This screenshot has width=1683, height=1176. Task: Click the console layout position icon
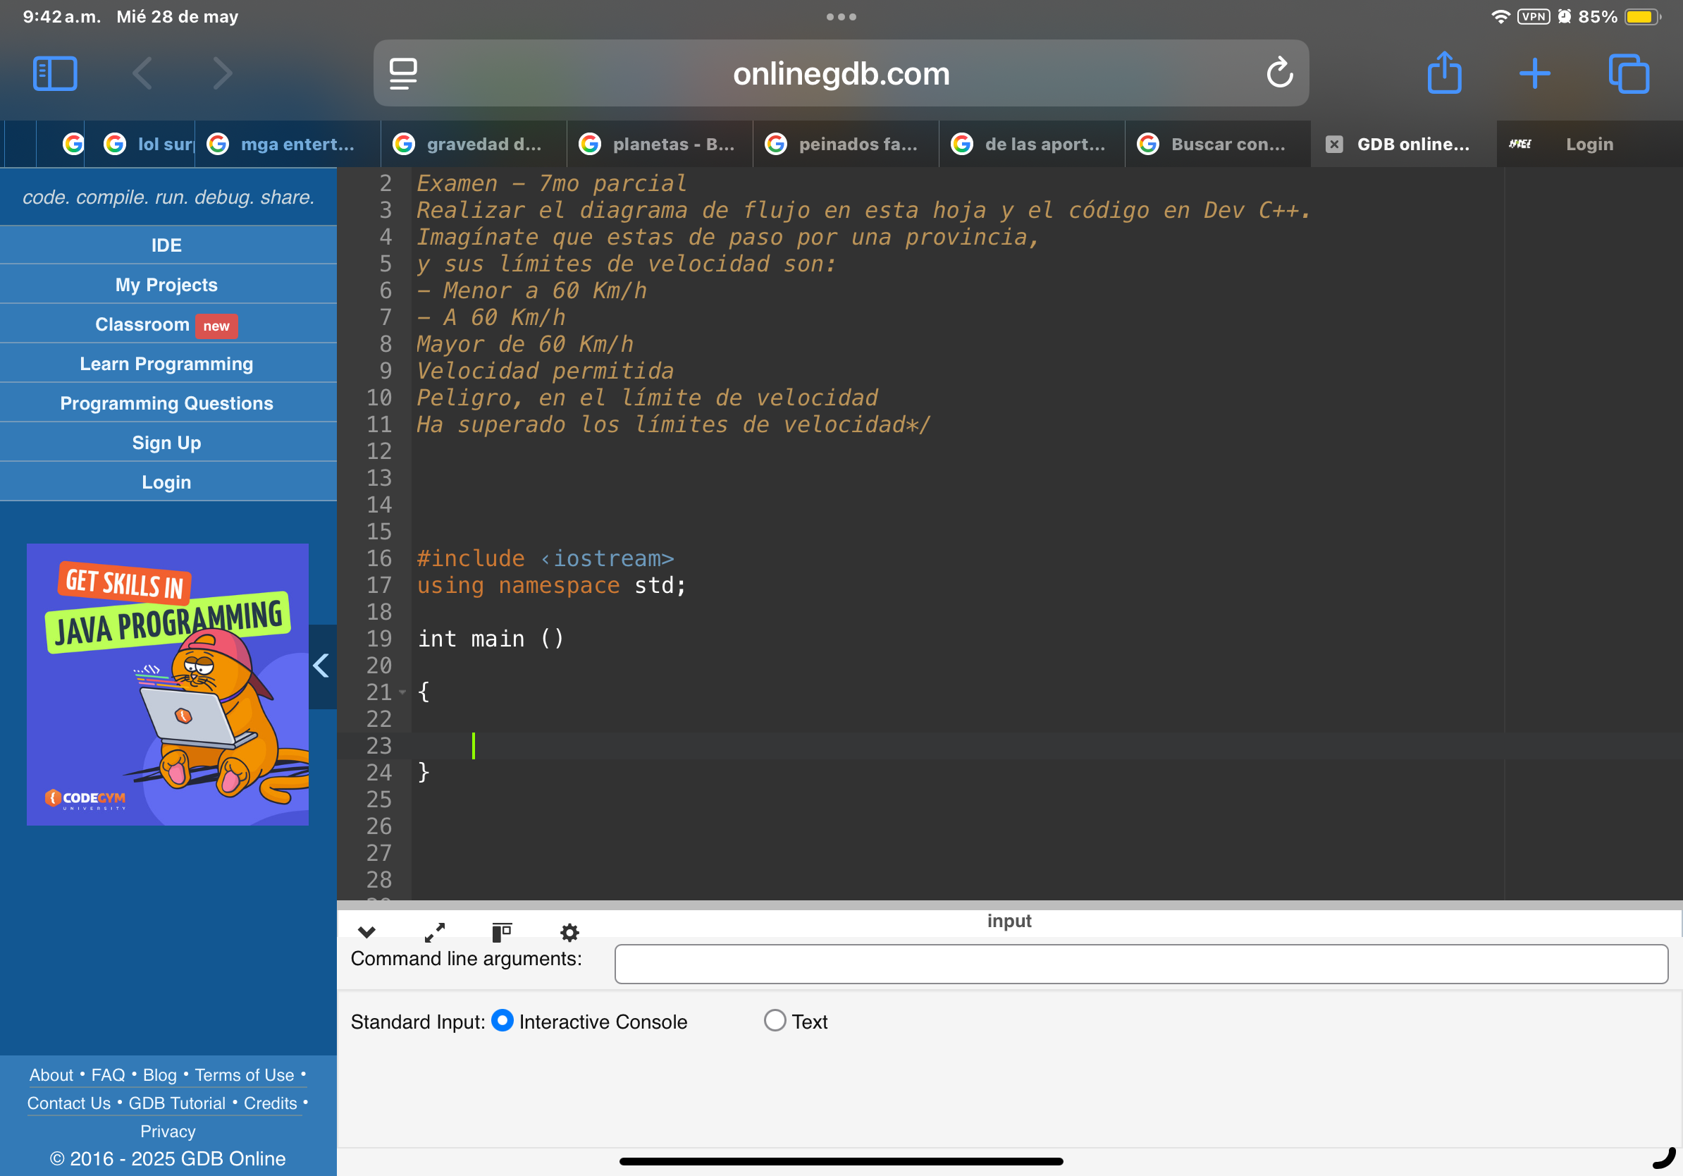tap(501, 932)
